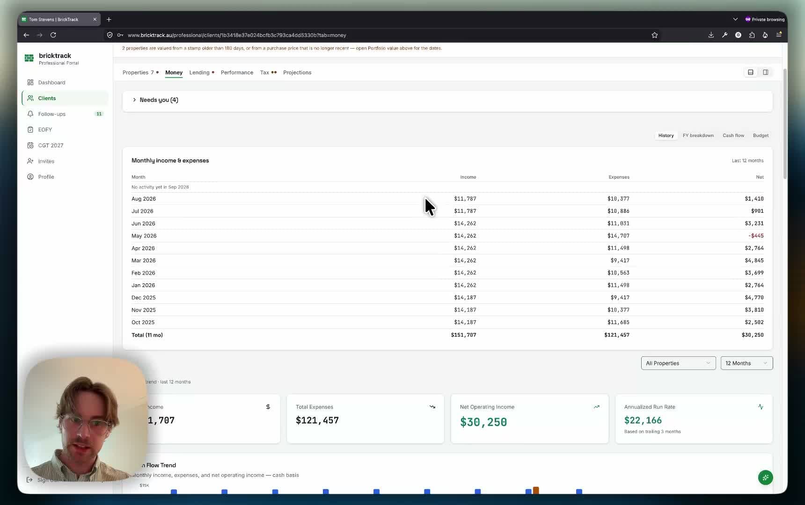Open the Performance tab
The height and width of the screenshot is (505, 805).
237,72
